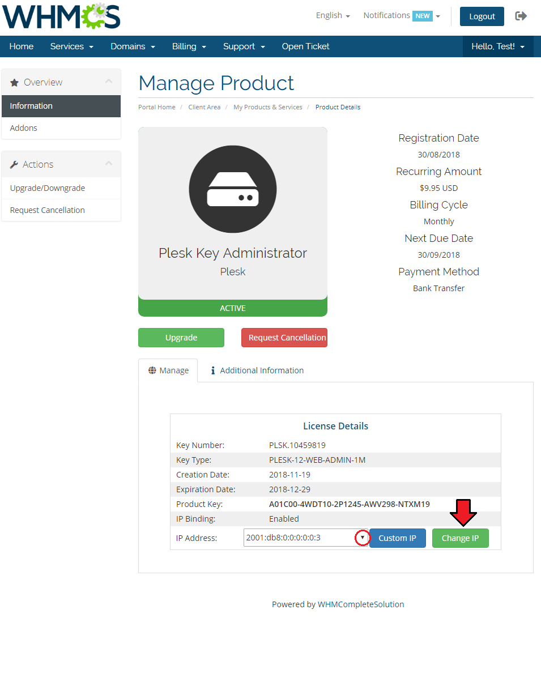Click the $9.95 USD recurring amount
Image resolution: width=541 pixels, height=682 pixels.
coord(439,188)
